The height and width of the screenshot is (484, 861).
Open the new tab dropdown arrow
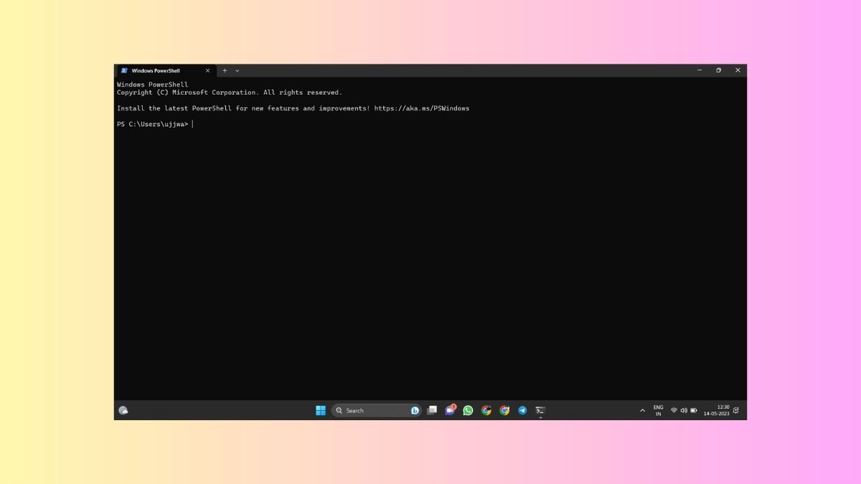(x=237, y=70)
